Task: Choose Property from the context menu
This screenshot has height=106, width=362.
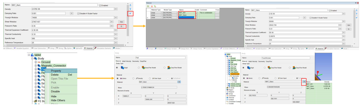Action: tap(56, 71)
